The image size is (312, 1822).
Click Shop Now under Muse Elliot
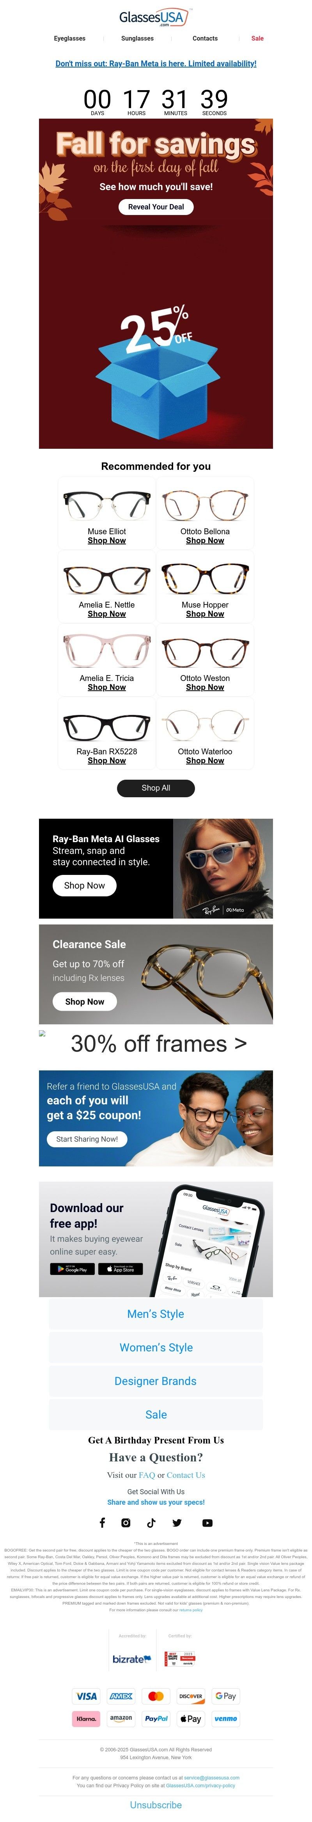107,540
